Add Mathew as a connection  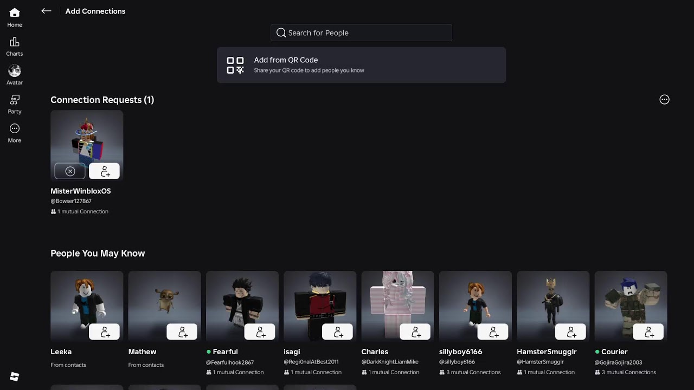coord(182,331)
